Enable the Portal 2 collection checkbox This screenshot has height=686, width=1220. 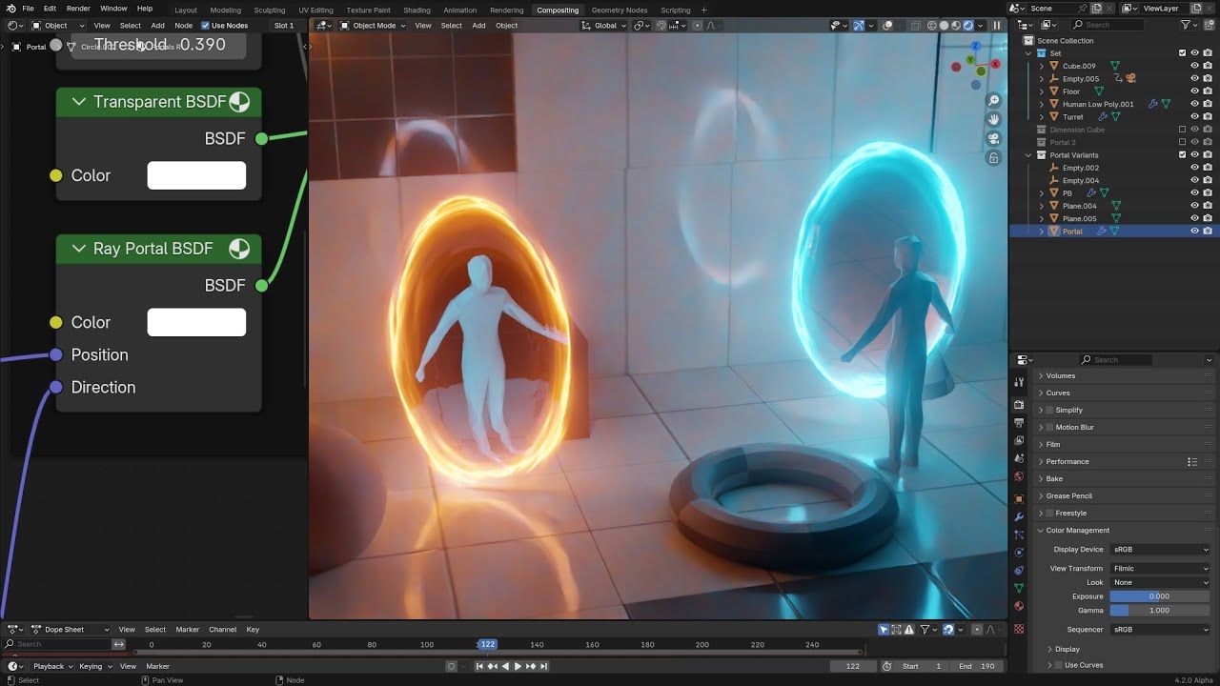click(x=1183, y=142)
